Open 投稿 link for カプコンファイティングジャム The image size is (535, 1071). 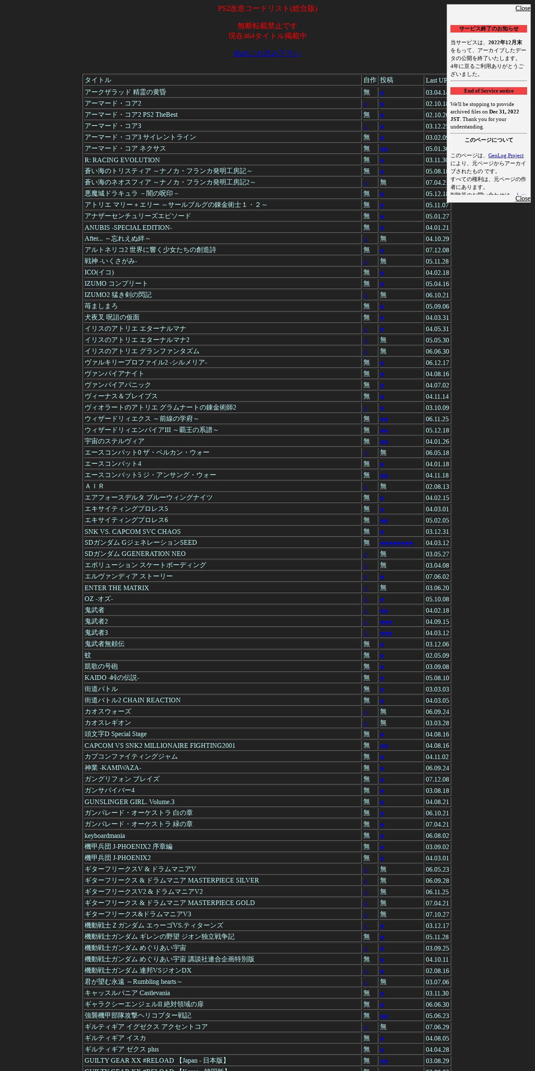(382, 757)
